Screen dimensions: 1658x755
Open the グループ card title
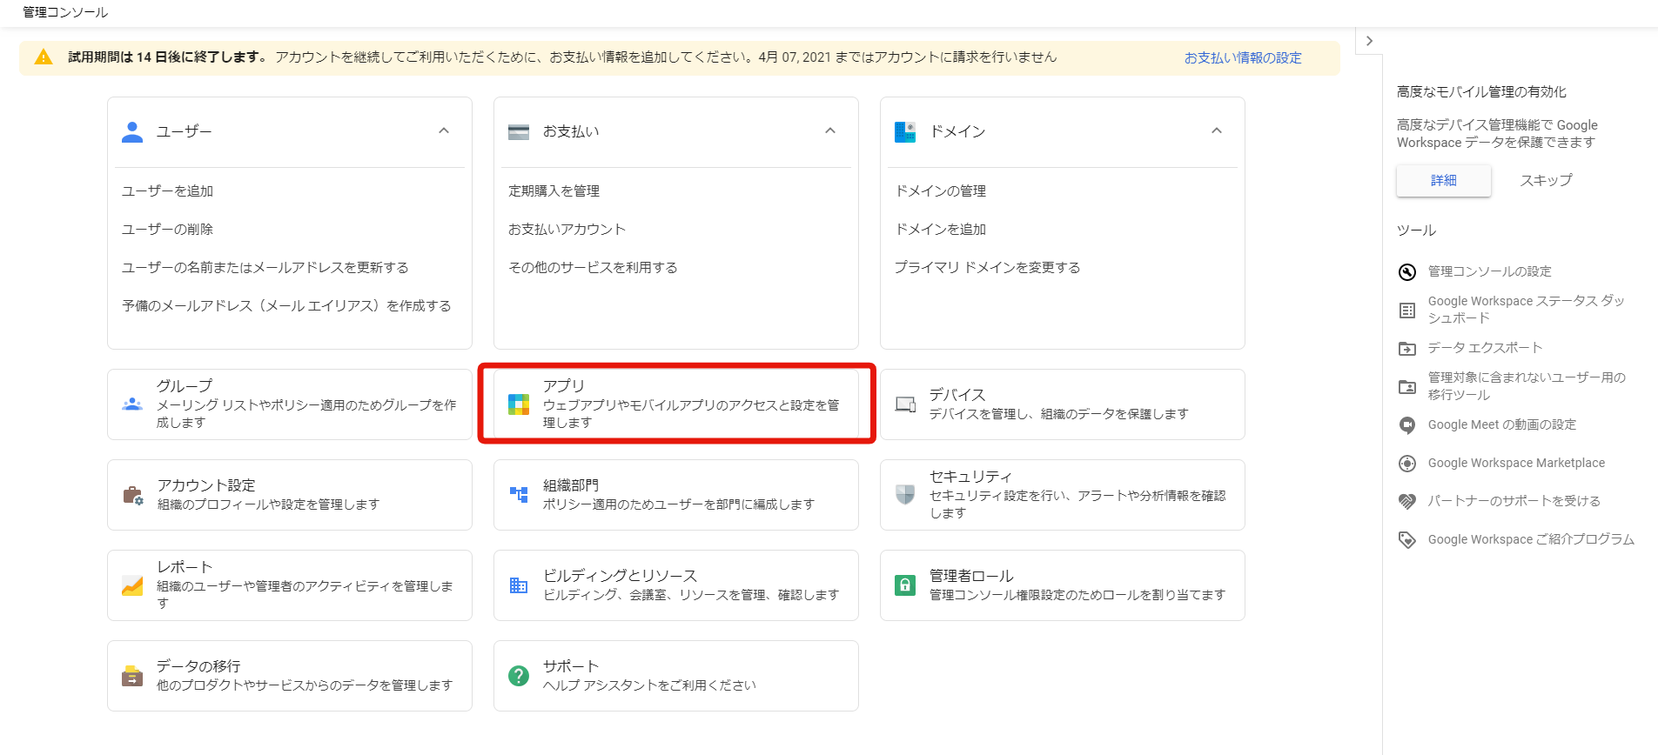point(185,386)
